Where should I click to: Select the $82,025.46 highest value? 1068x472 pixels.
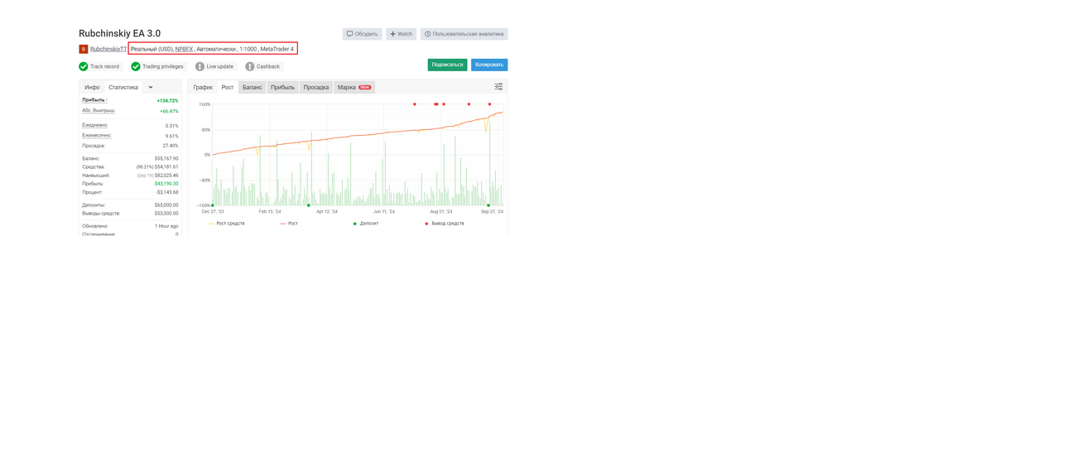coord(166,176)
